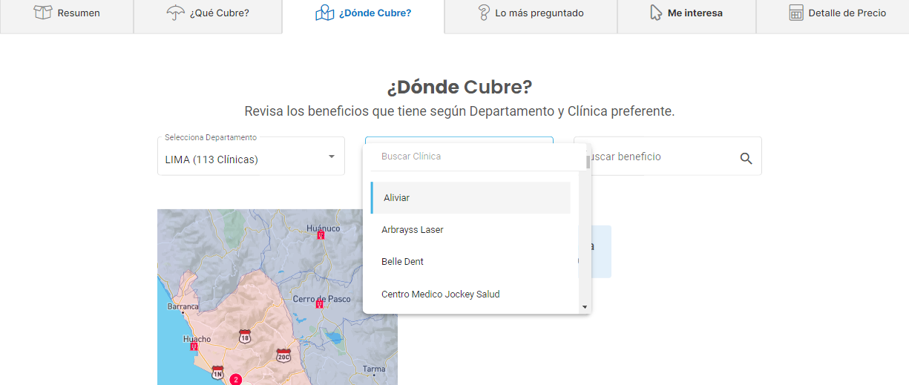Click the calculator icon on Detalle de Precio
Screen dimensions: 909x385
796,13
